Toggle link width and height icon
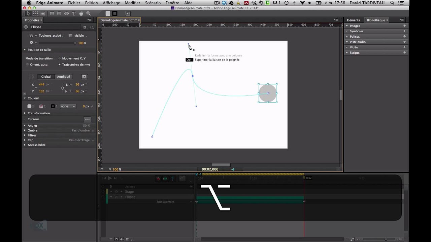 tap(63, 88)
